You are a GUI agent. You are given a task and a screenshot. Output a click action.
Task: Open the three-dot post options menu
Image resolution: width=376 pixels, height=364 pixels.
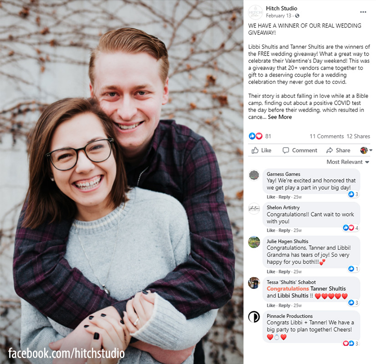363,12
